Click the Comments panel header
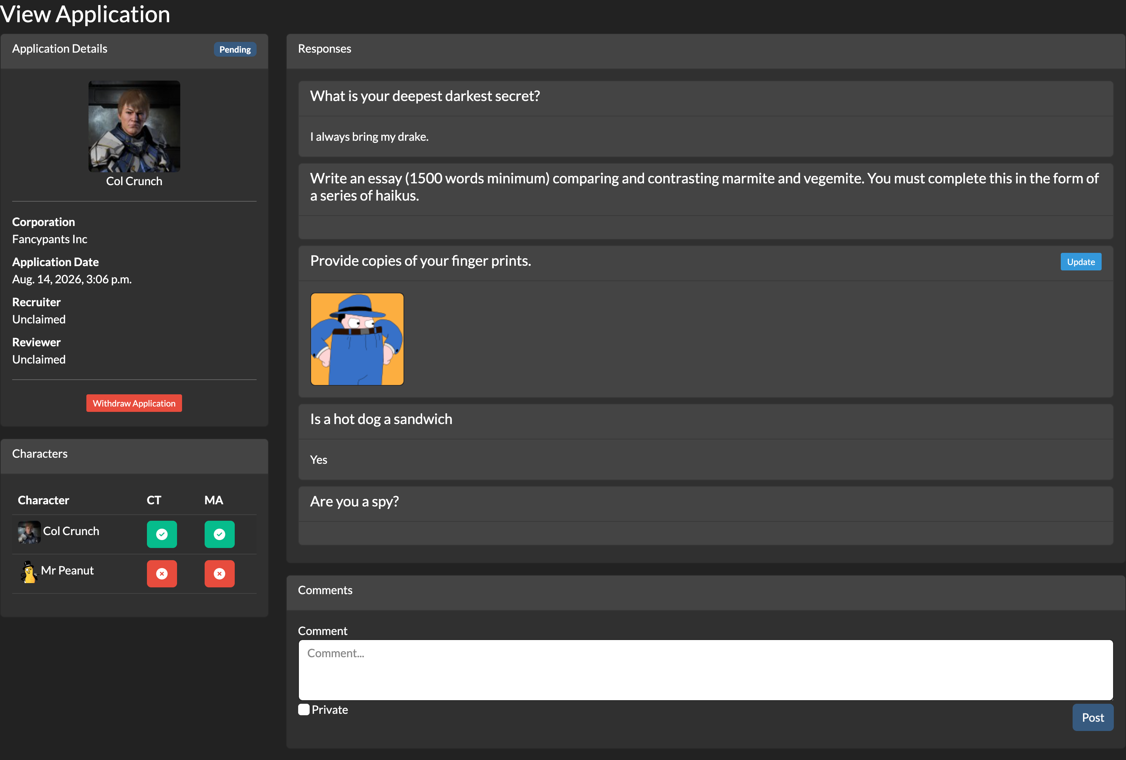The image size is (1126, 760). (x=705, y=593)
